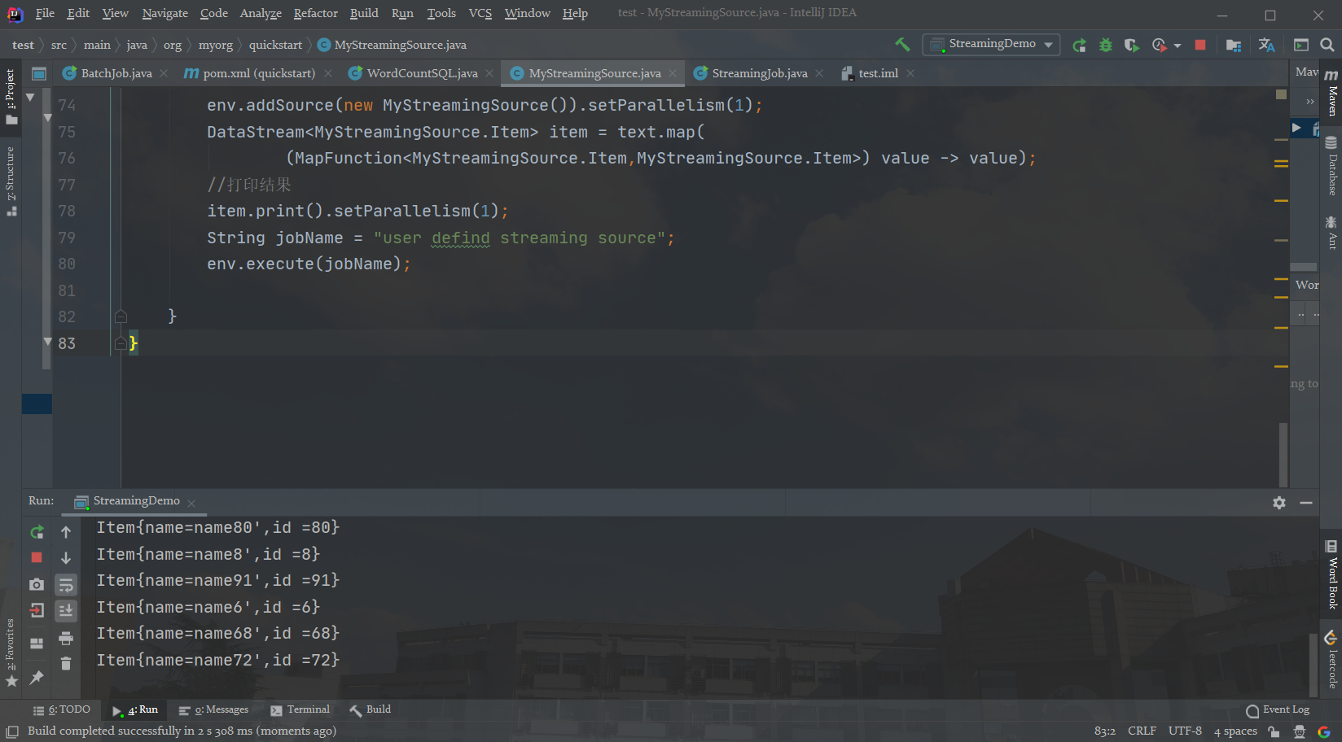Click the CRLF line separator in status bar
The image size is (1342, 742).
coord(1142,731)
